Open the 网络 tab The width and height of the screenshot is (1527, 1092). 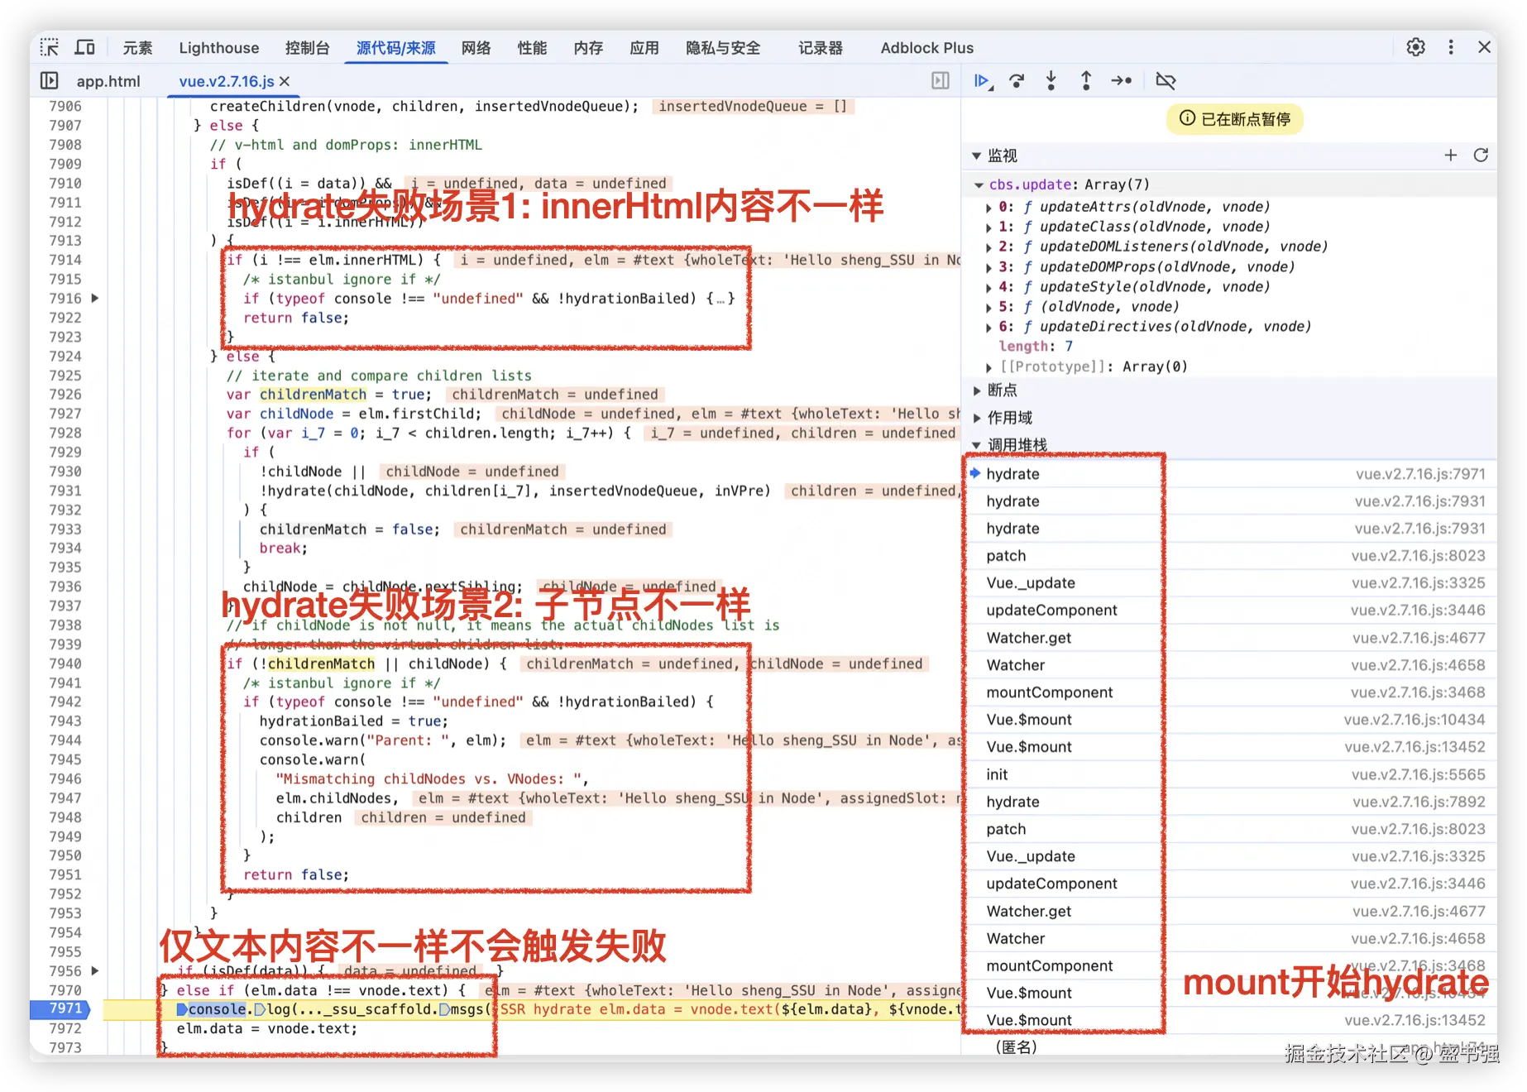coord(476,48)
